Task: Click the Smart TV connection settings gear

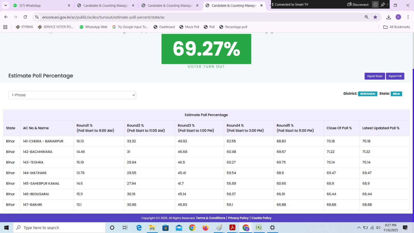Action: click(x=375, y=4)
